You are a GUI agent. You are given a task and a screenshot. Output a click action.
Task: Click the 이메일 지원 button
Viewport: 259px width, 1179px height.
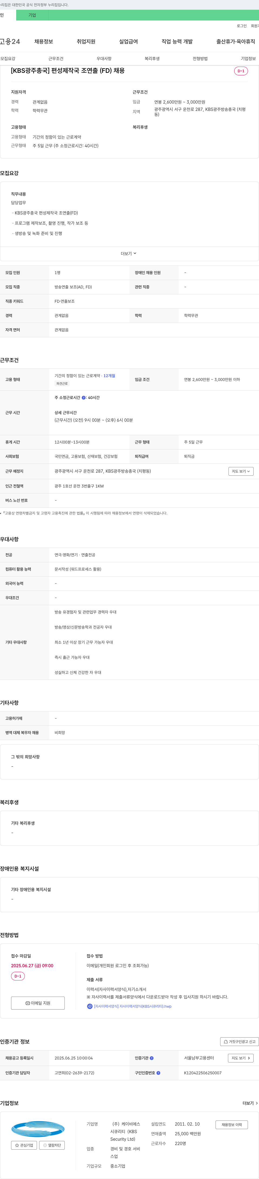click(x=38, y=1003)
